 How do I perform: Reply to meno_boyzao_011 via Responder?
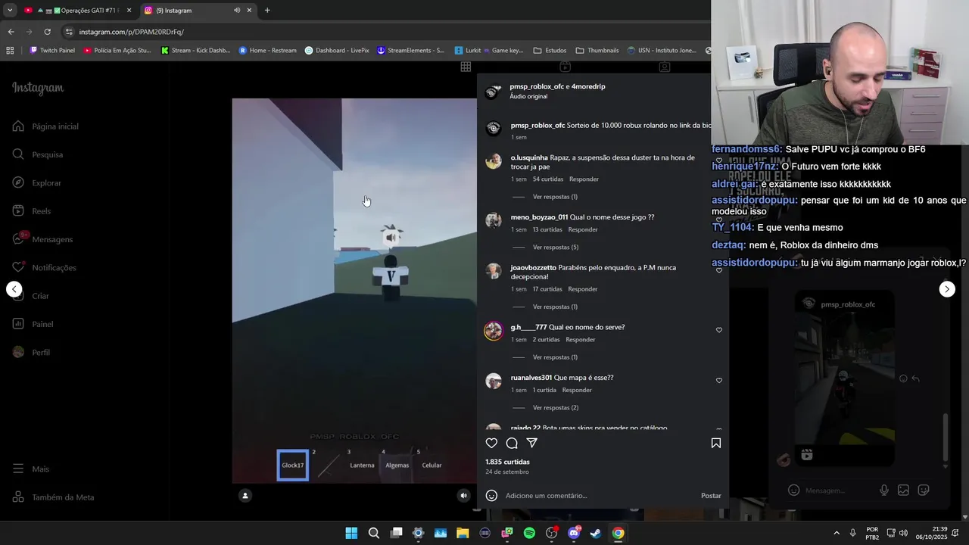click(x=583, y=229)
